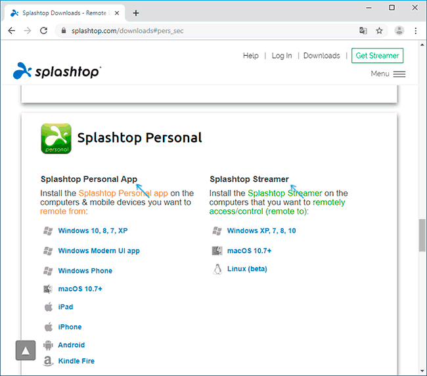Click the browser forward arrow
The image size is (427, 376).
28,30
